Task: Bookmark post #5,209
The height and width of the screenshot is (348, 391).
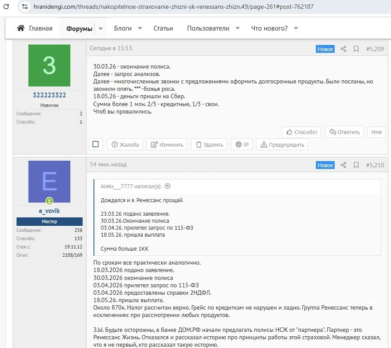Action: pyautogui.click(x=356, y=49)
